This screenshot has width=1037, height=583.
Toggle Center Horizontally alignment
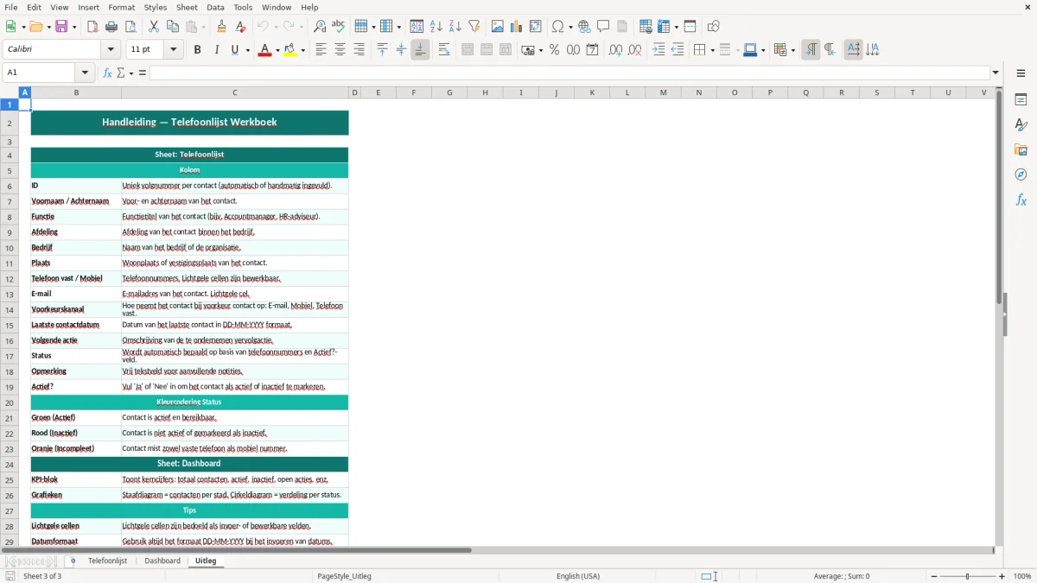[340, 50]
